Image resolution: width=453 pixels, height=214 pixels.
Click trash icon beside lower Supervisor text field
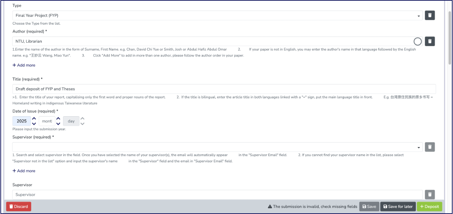click(x=430, y=195)
